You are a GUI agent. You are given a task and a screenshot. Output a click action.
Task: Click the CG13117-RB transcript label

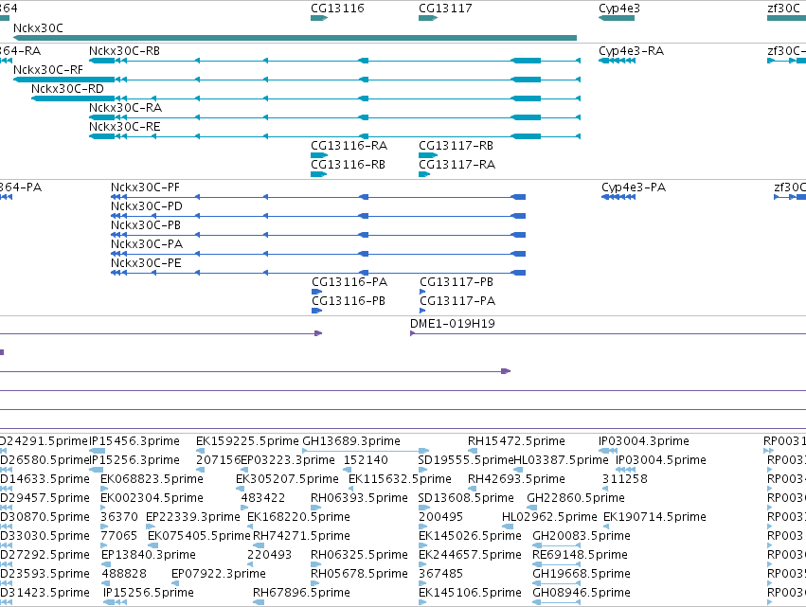point(456,146)
